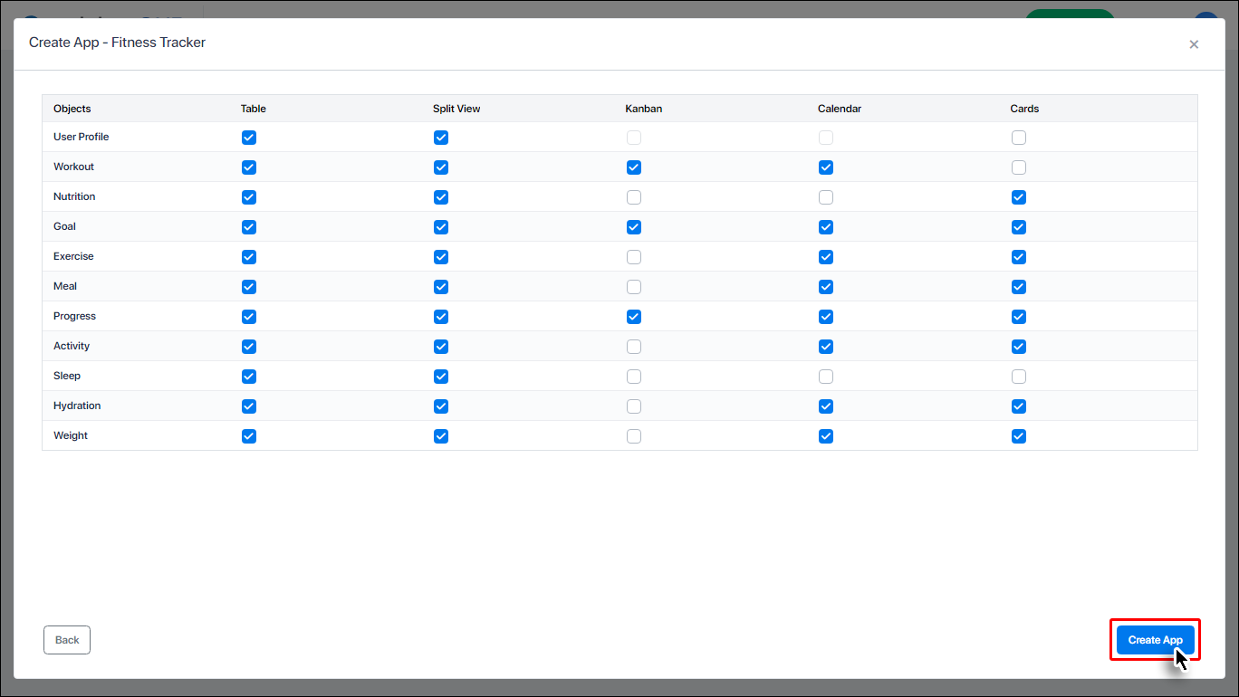
Task: Disable Calendar for Meal
Action: 826,287
